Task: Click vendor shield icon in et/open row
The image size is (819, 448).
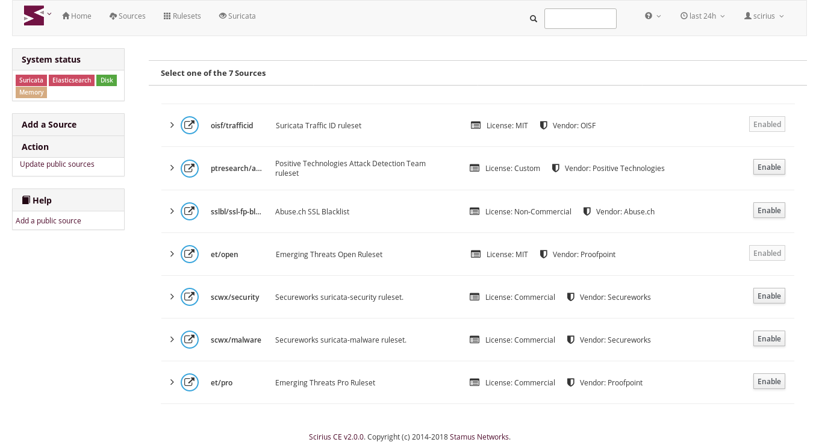Action: click(544, 254)
